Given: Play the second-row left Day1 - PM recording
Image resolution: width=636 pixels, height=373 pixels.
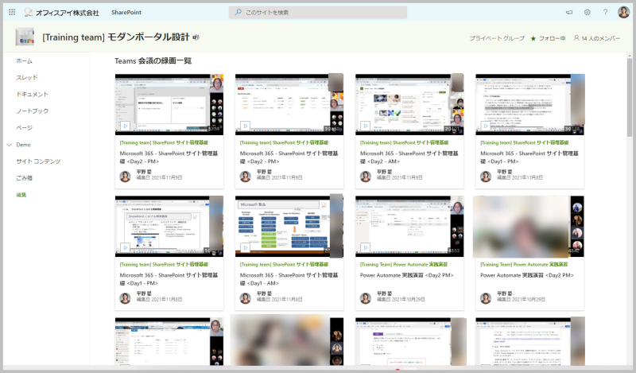Looking at the screenshot, I should [126, 247].
